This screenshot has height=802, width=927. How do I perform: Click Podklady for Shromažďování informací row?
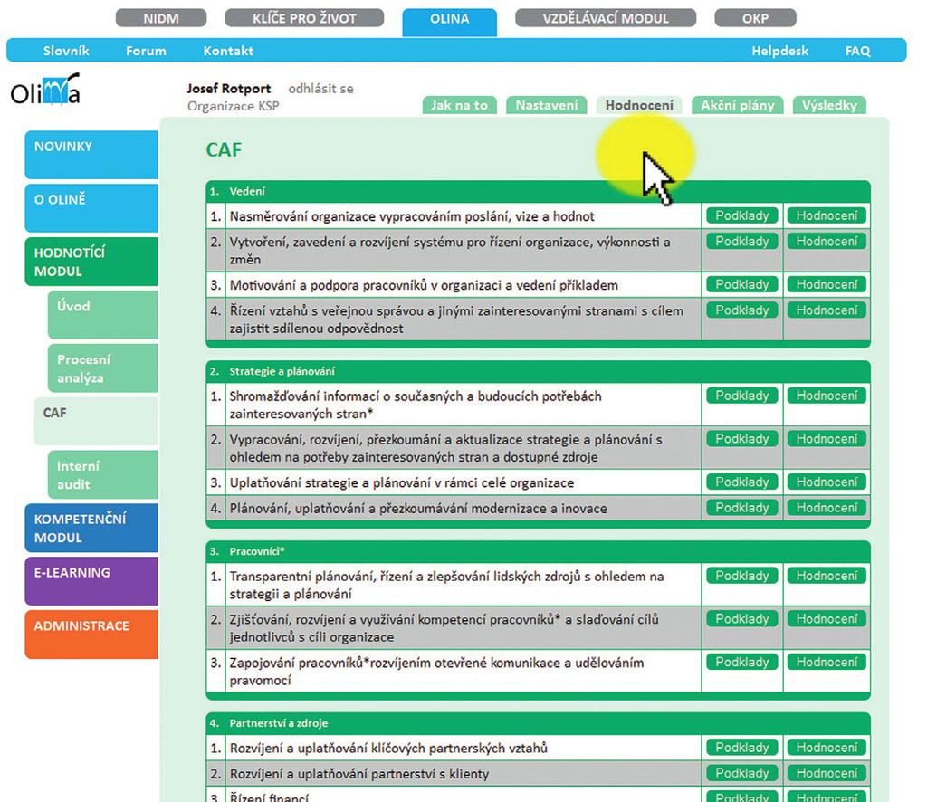tap(742, 396)
